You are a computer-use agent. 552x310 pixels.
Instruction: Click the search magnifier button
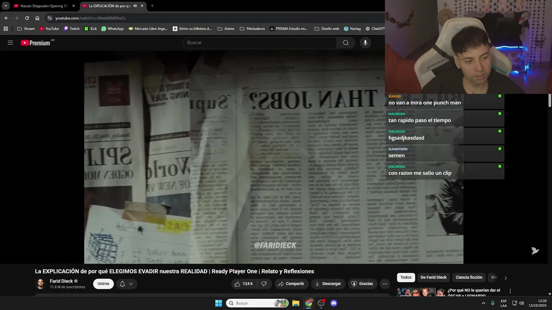point(346,43)
